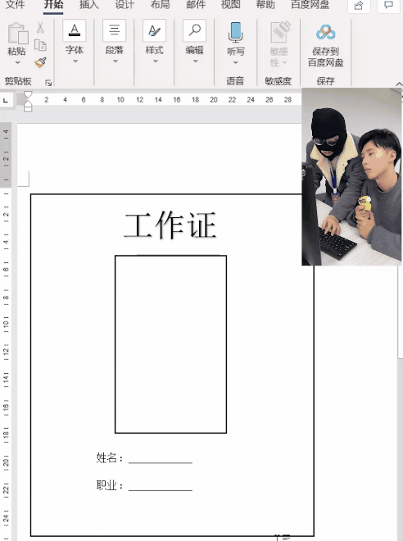The width and height of the screenshot is (403, 541).
Task: Switch to the Layout (布局) tab
Action: point(160,5)
